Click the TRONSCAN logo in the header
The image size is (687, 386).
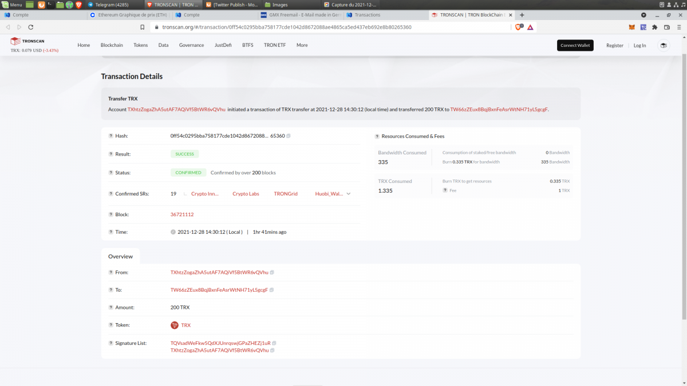(27, 41)
